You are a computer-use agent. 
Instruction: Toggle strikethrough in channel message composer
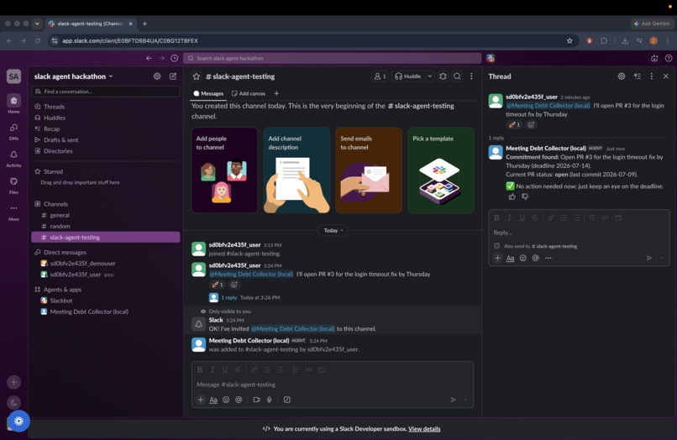pyautogui.click(x=238, y=369)
